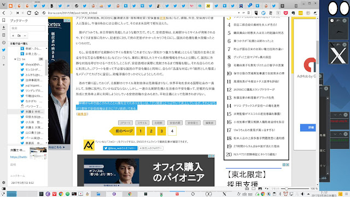Viewport: 350px width, 197px height.
Task: Select the yuji kigami bookmark
Action: [x=31, y=85]
